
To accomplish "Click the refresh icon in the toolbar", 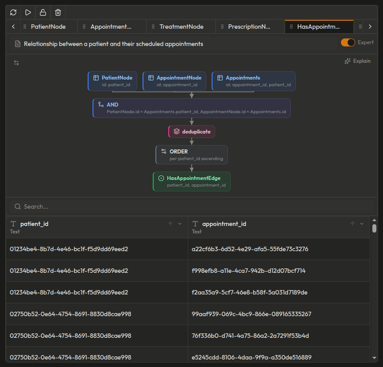I will pos(13,12).
